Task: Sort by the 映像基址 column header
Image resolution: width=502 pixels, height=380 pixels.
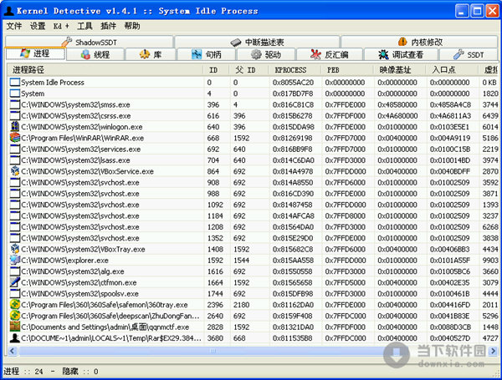Action: click(x=400, y=69)
